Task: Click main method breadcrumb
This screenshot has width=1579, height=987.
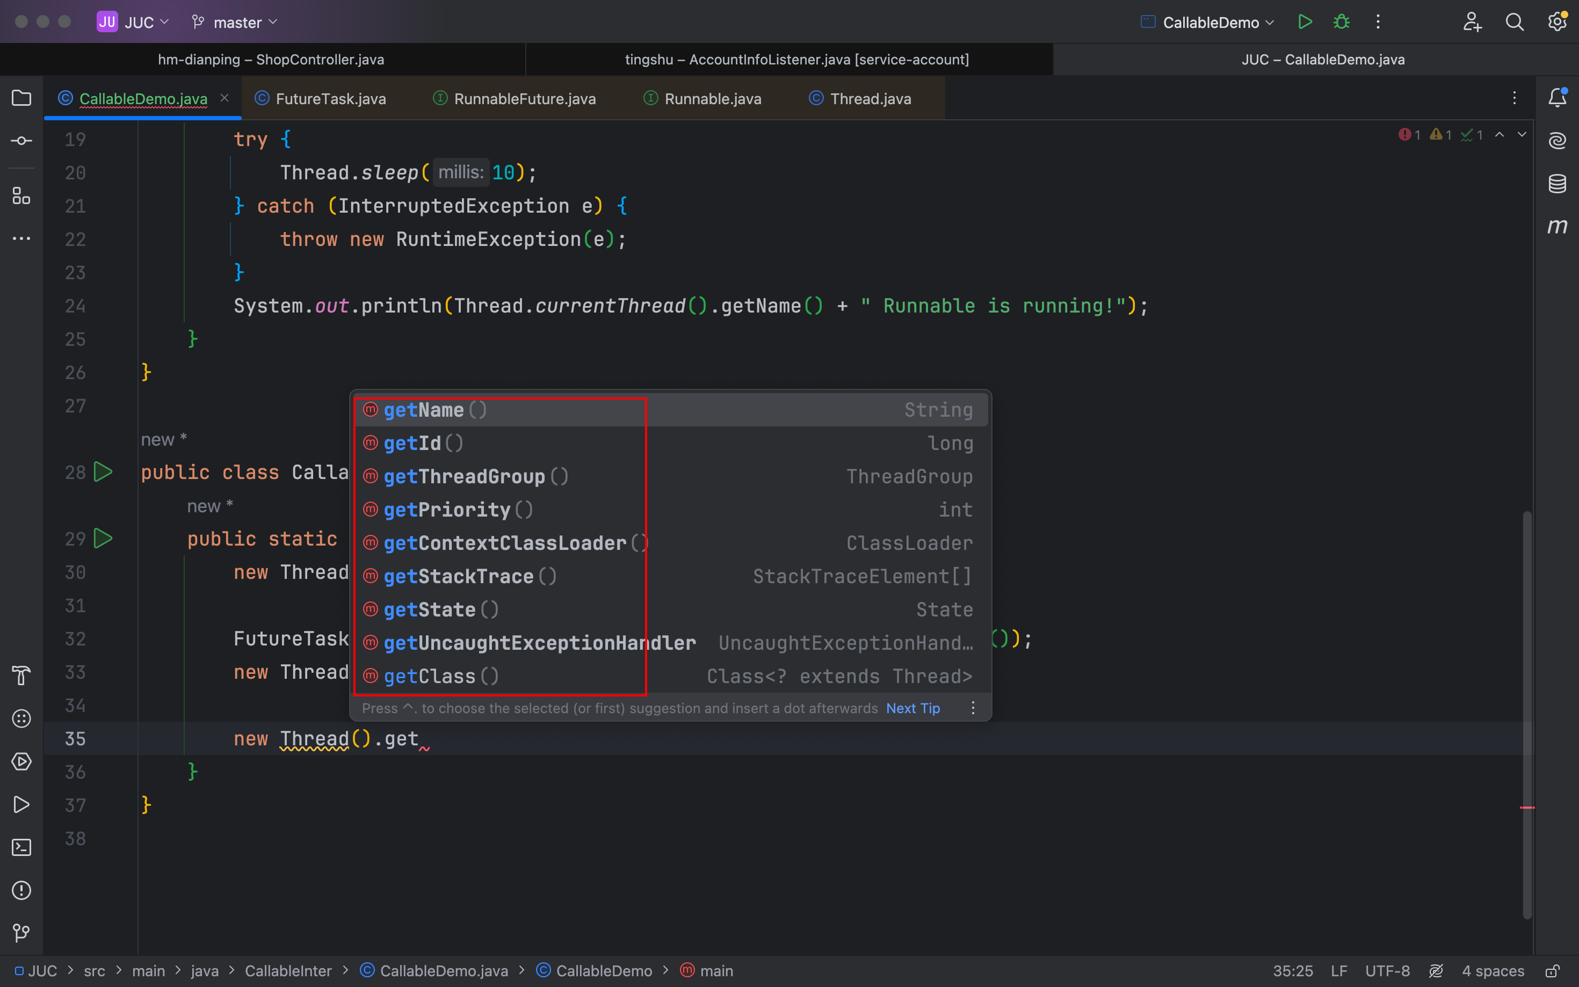Action: click(706, 971)
